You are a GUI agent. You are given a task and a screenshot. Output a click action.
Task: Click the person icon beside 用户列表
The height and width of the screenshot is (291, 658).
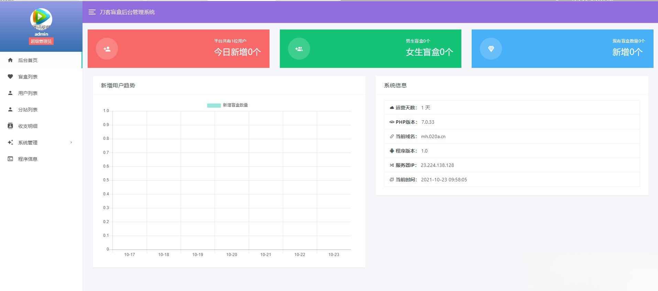[10, 93]
